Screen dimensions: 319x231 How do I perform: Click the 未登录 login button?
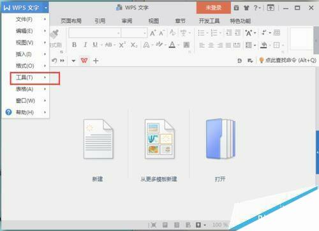click(x=214, y=8)
